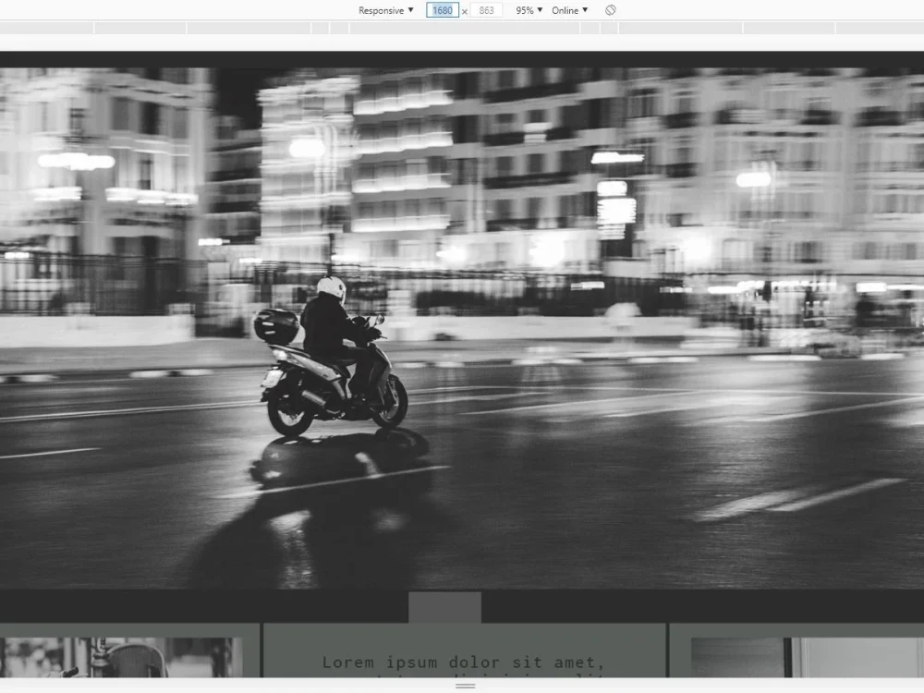
Task: Click the thumbnail image in the right card
Action: point(808,657)
